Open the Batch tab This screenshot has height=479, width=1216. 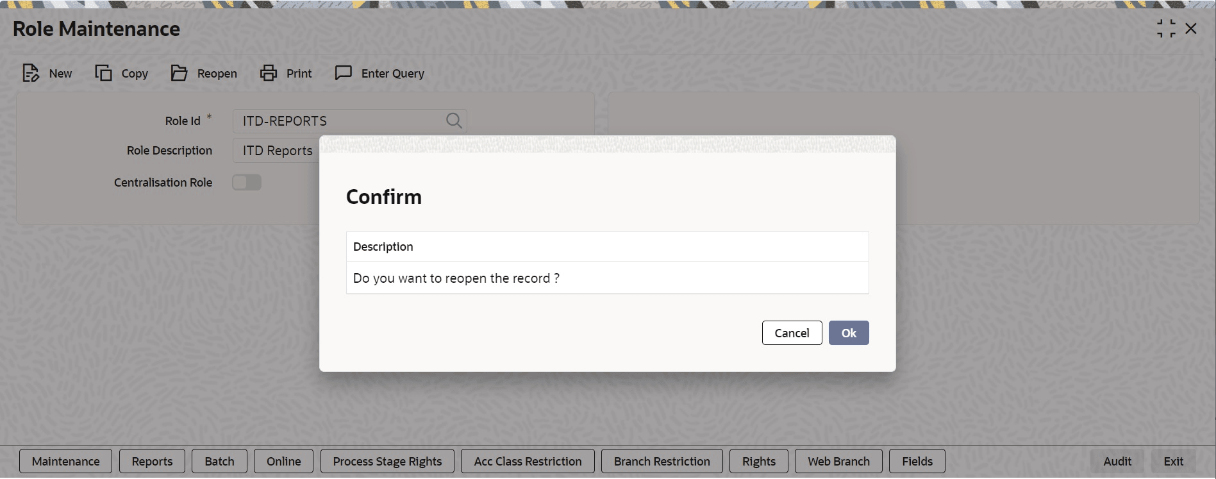click(x=219, y=461)
